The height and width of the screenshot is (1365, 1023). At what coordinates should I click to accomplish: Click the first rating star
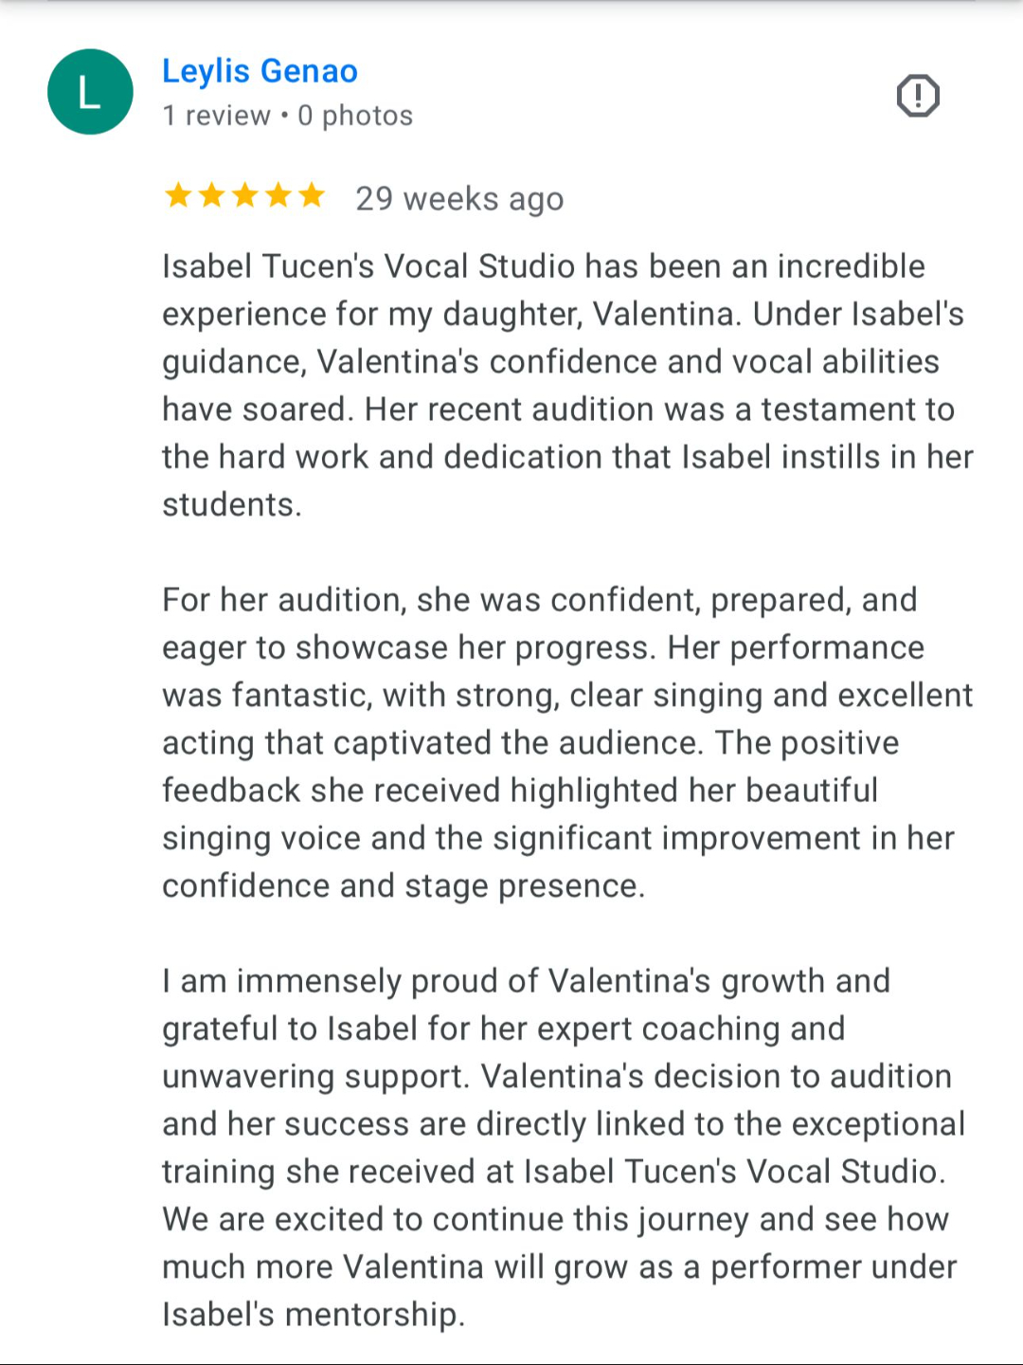point(178,196)
